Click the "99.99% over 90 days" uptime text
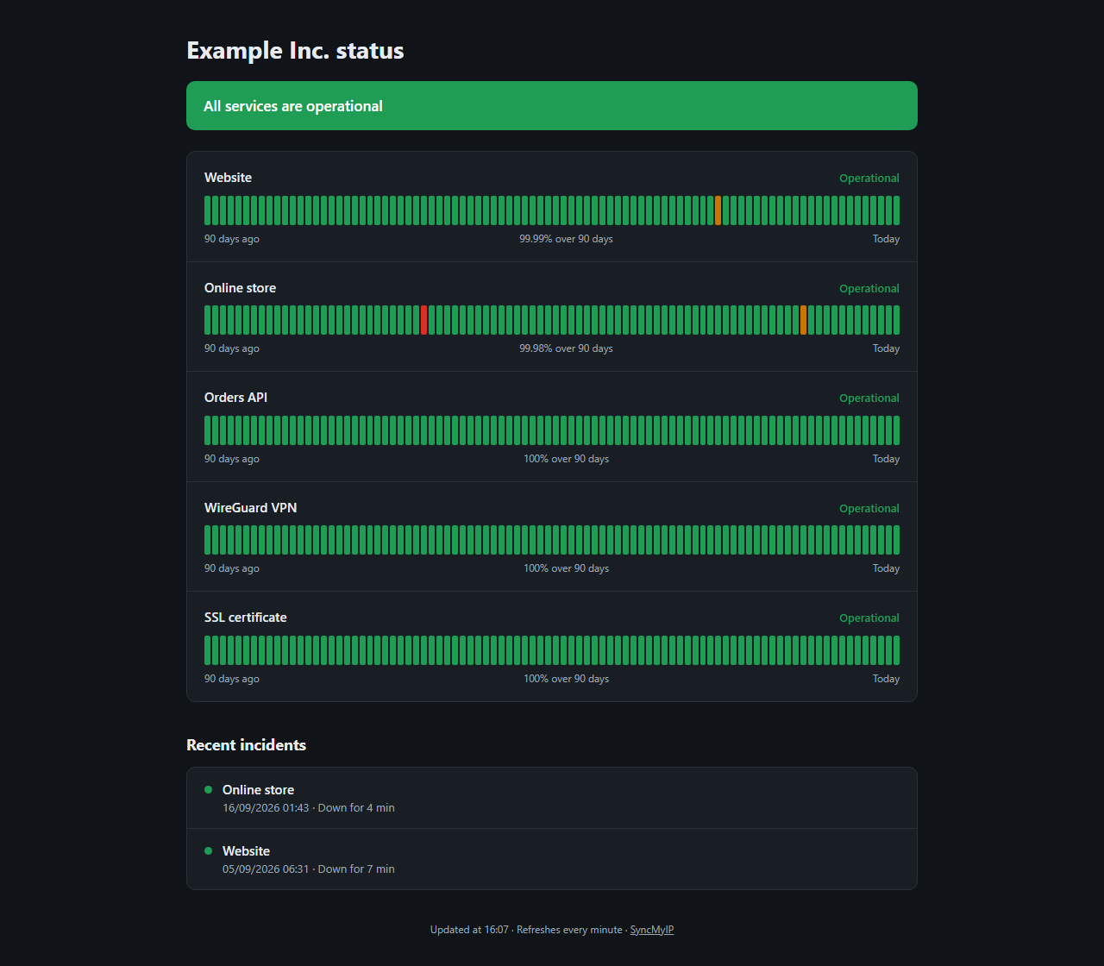 coord(566,239)
